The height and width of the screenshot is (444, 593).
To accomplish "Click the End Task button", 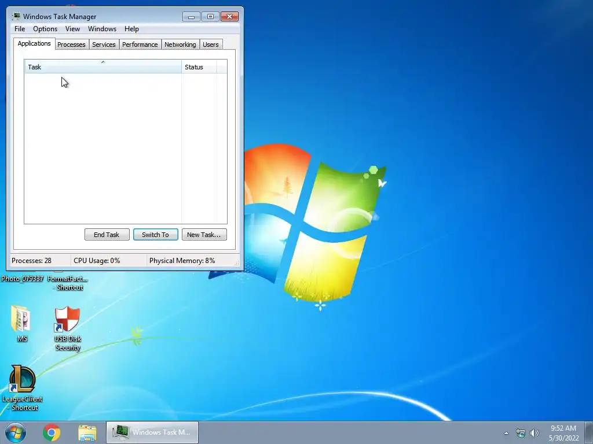I will [107, 235].
